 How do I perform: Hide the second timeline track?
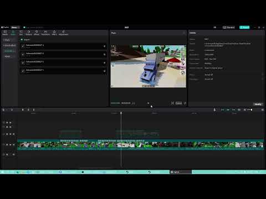[11, 127]
